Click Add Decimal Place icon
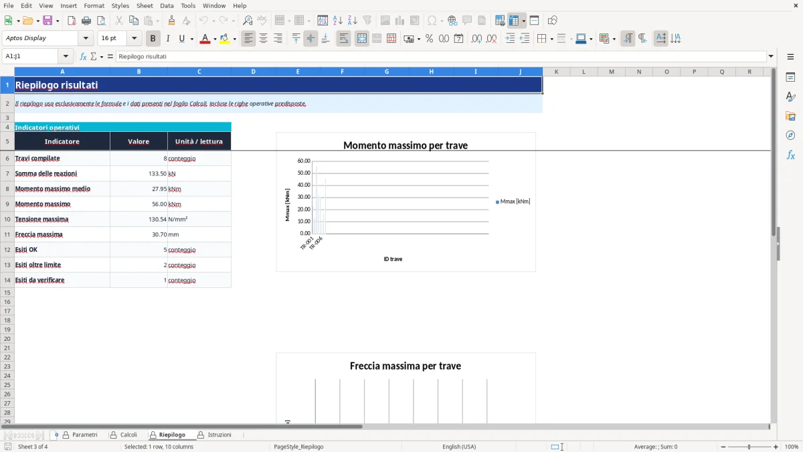The height and width of the screenshot is (452, 803). (x=476, y=39)
